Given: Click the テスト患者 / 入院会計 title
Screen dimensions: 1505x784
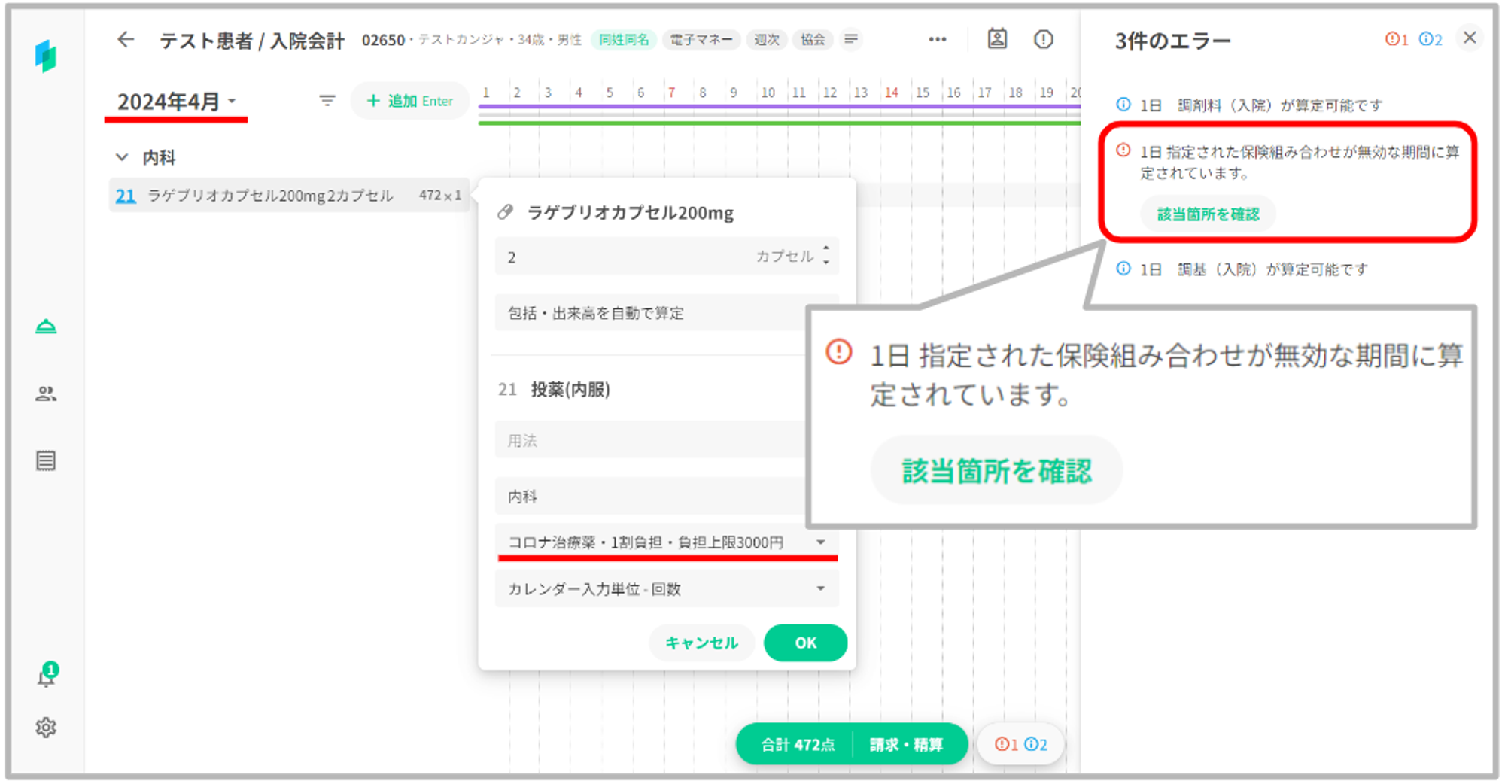Looking at the screenshot, I should point(252,41).
